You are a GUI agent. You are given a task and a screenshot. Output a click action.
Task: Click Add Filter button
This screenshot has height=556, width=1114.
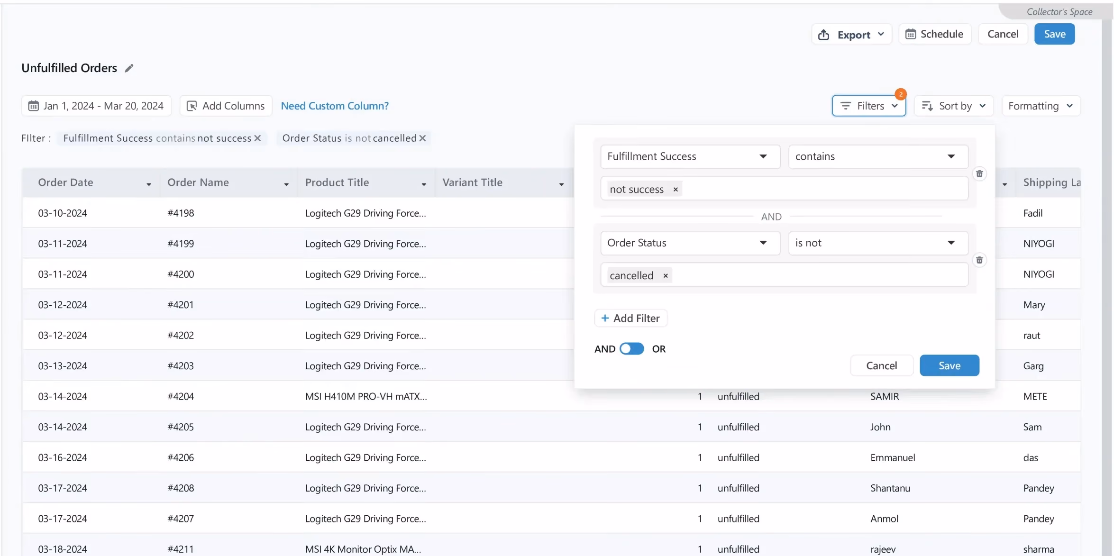click(x=630, y=318)
